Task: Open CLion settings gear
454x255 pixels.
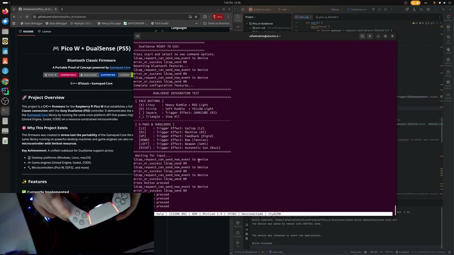Action: coord(428,9)
